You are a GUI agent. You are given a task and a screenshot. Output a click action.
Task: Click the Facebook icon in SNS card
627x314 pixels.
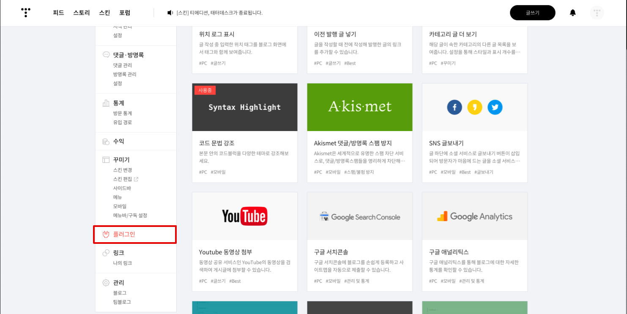click(x=455, y=107)
